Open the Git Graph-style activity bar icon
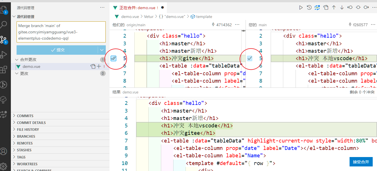 4,84
